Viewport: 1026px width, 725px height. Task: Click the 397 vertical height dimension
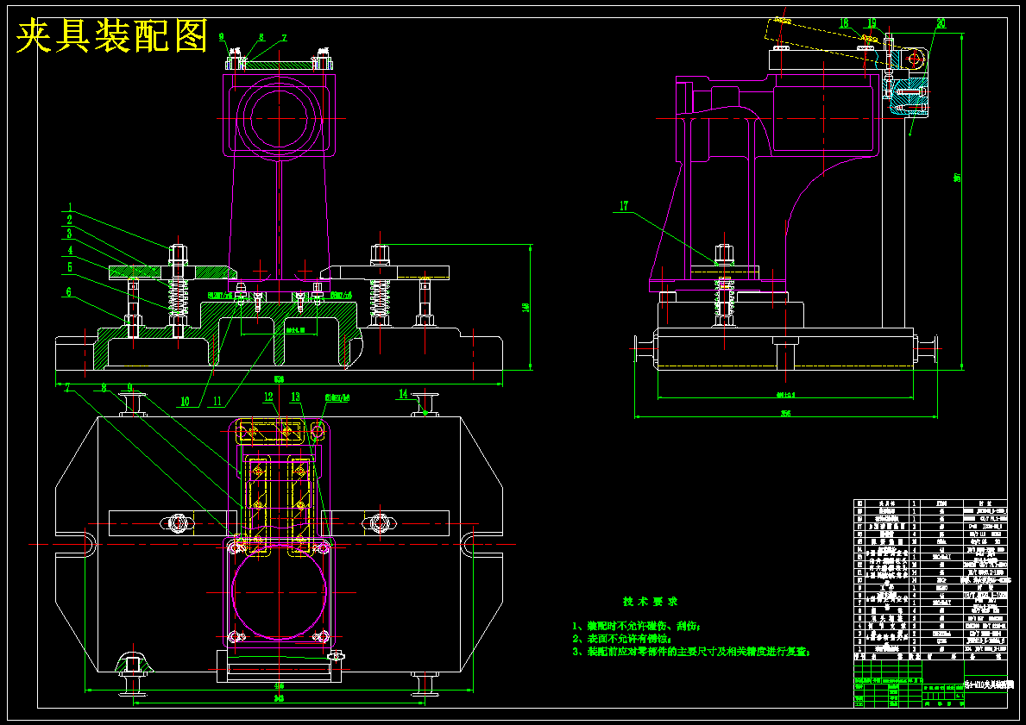pos(957,178)
